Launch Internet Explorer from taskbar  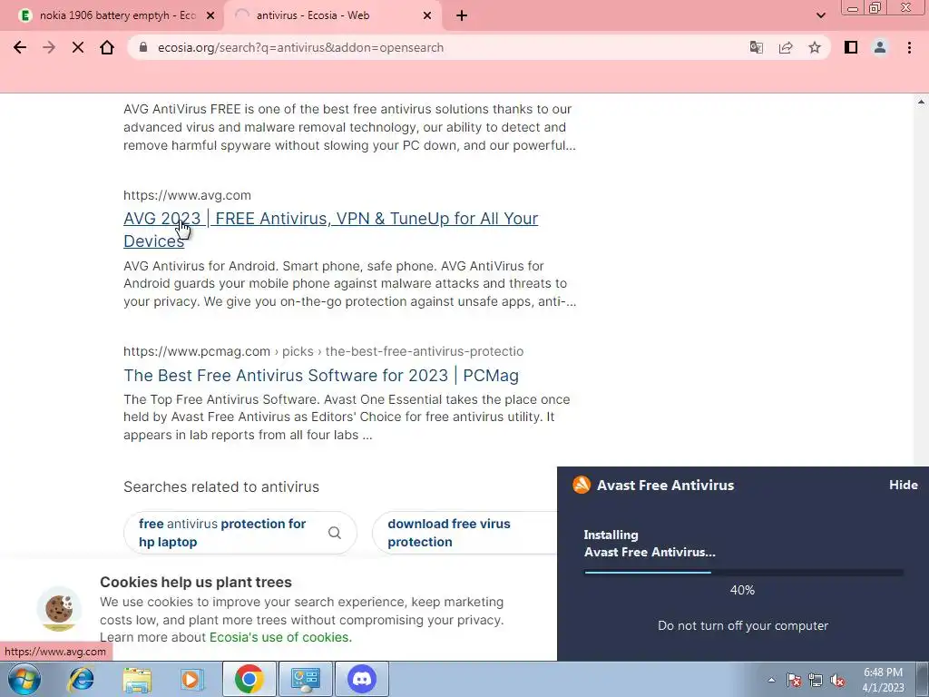(x=81, y=679)
